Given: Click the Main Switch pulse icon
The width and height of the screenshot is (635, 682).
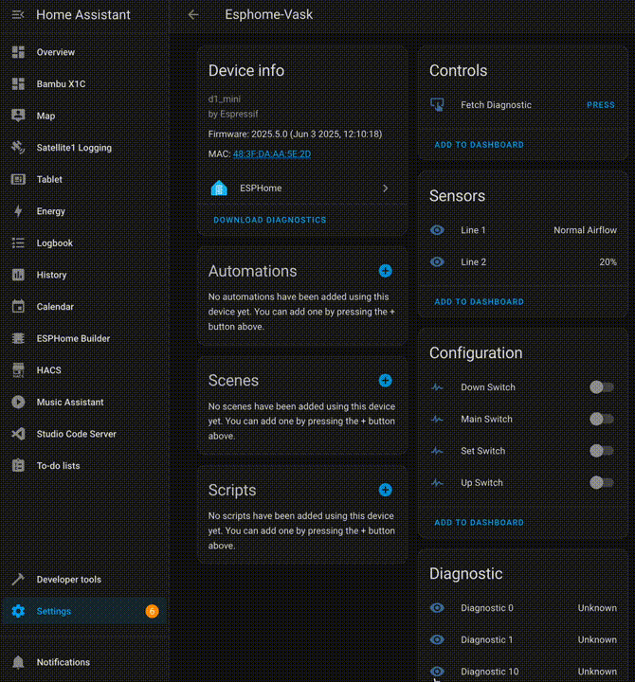Looking at the screenshot, I should click(x=437, y=419).
